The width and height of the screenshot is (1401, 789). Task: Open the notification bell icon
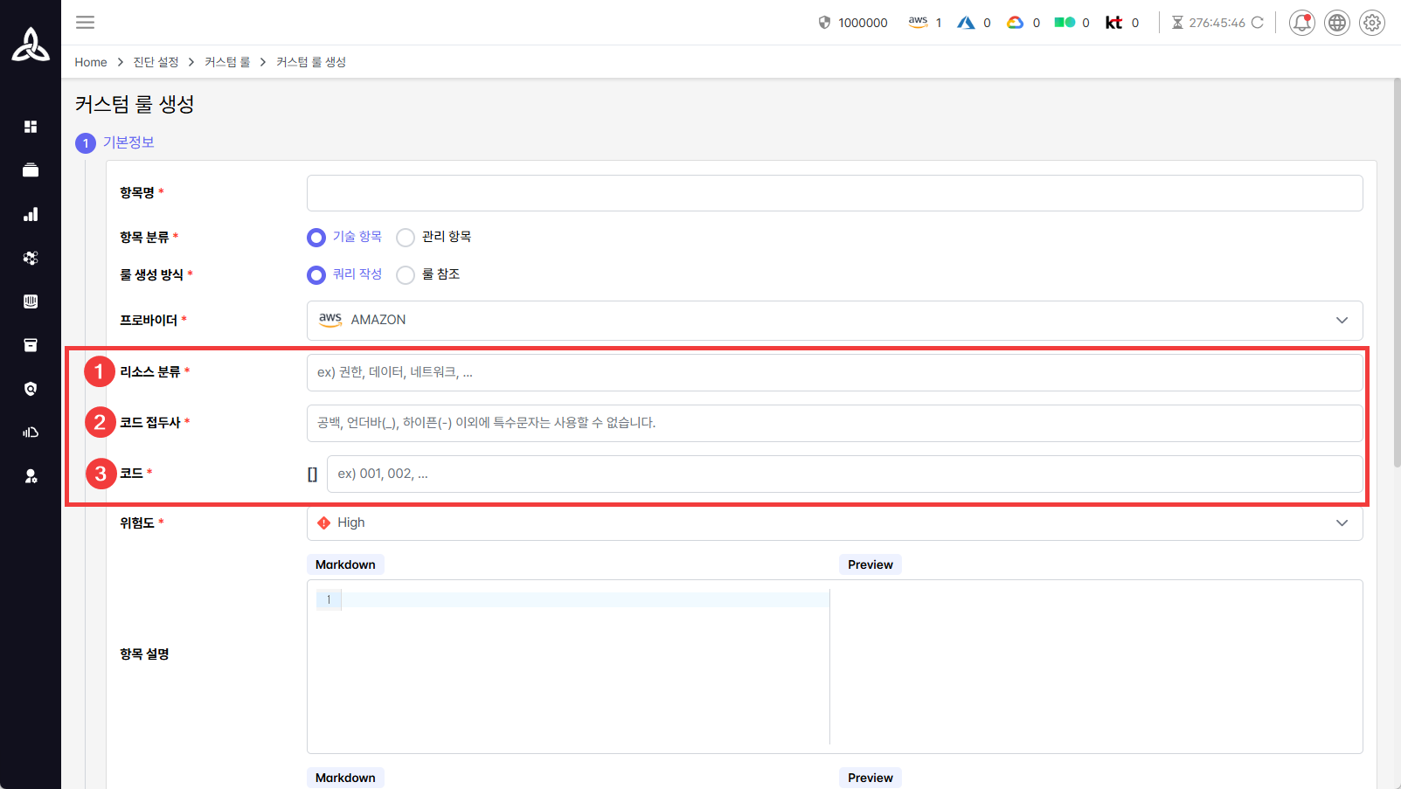pyautogui.click(x=1301, y=23)
